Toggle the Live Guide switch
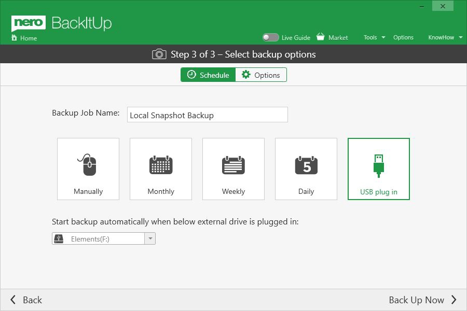Image resolution: width=467 pixels, height=311 pixels. tap(270, 37)
